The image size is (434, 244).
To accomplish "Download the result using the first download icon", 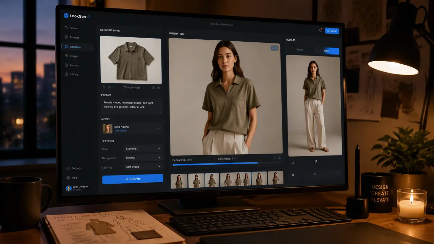I will click(x=293, y=162).
